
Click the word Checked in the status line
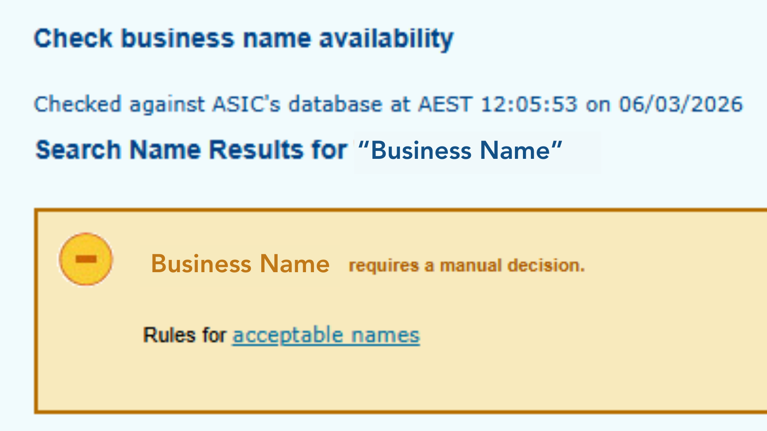77,105
